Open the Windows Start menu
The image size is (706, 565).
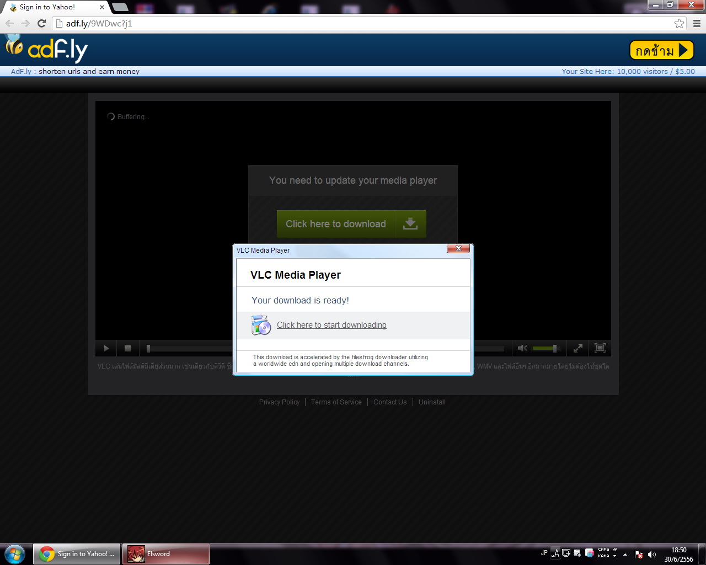(x=15, y=554)
